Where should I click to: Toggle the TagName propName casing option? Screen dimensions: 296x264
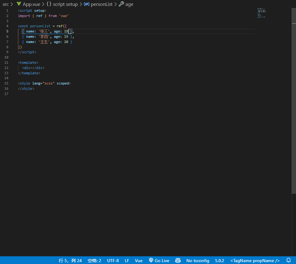click(x=255, y=261)
